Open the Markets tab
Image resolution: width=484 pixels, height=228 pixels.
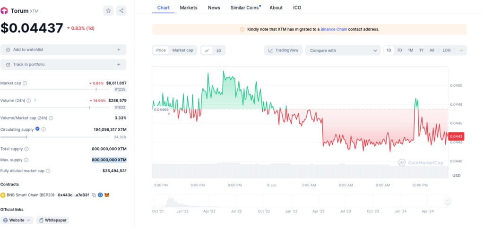point(189,8)
